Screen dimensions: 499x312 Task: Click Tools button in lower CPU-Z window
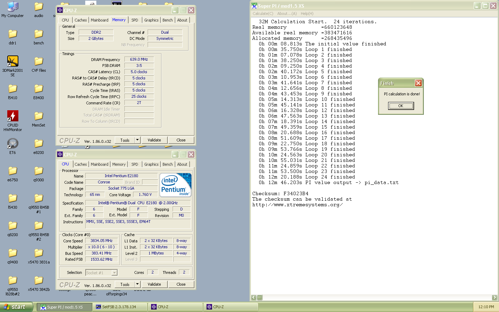coord(125,284)
